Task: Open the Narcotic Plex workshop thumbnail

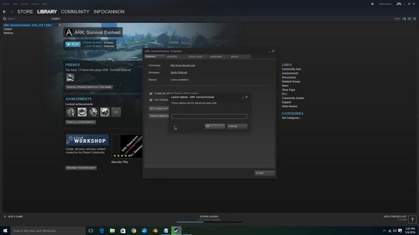Action: pyautogui.click(x=127, y=146)
